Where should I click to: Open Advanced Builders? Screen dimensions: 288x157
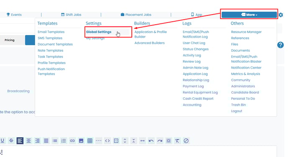click(149, 43)
